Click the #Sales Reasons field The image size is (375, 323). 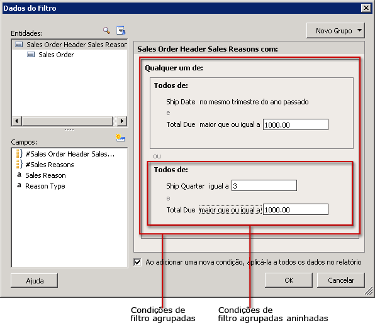[x=45, y=165]
